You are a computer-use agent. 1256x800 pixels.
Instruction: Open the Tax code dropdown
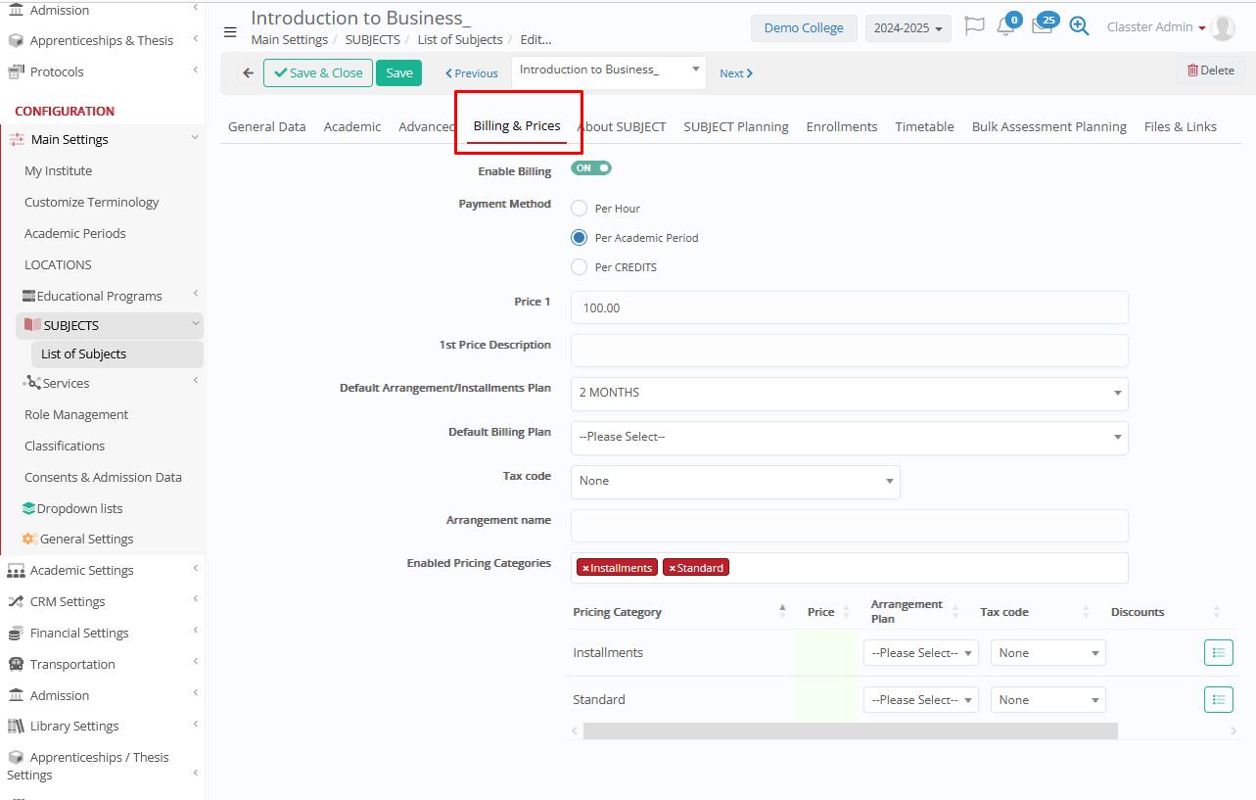[734, 481]
